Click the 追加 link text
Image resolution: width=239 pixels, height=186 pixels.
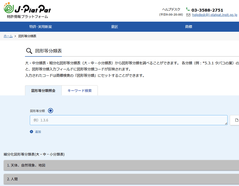(x=38, y=132)
